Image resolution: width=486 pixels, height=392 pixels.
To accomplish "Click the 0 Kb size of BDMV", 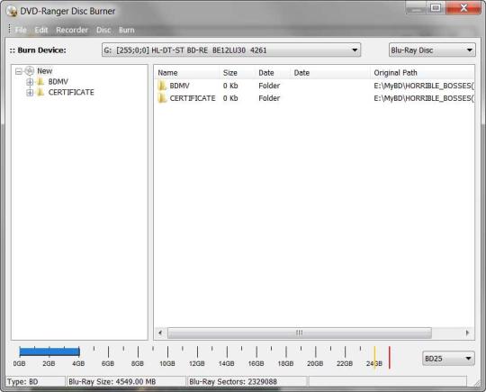I will [230, 86].
